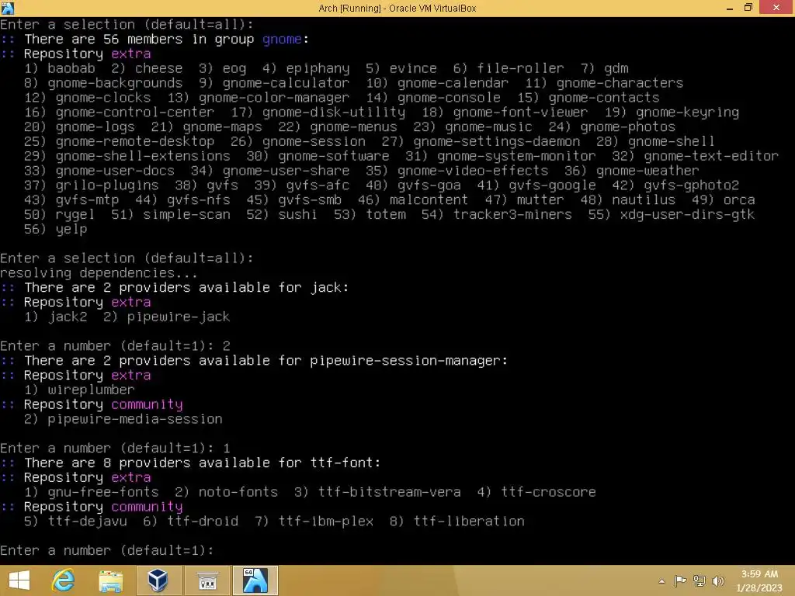Click the 'noto-fonts' provider option
The width and height of the screenshot is (795, 596).
pyautogui.click(x=238, y=492)
